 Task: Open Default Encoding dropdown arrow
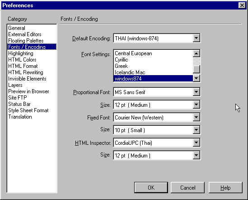coord(197,38)
